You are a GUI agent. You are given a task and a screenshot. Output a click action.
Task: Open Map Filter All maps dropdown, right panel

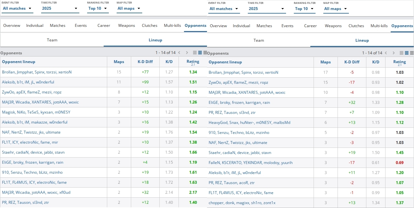point(336,9)
